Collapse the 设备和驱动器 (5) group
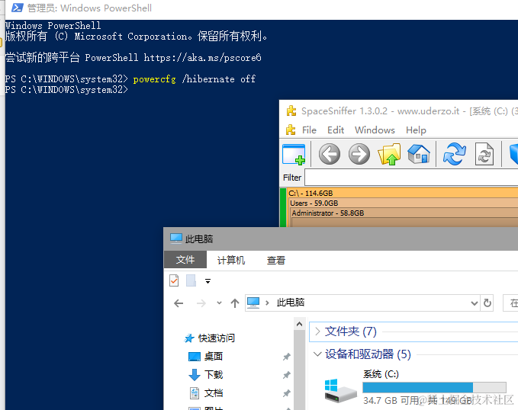Viewport: 518px width, 410px height. 317,354
